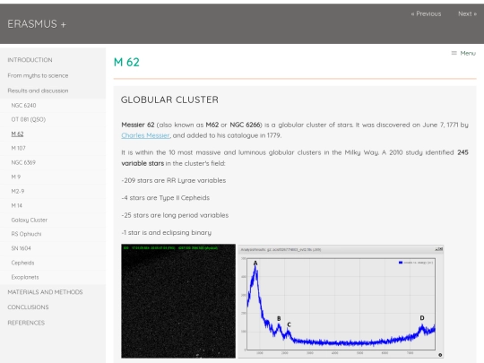The image size is (484, 363).
Task: Click the blue spectrum graph image
Action: (x=341, y=301)
